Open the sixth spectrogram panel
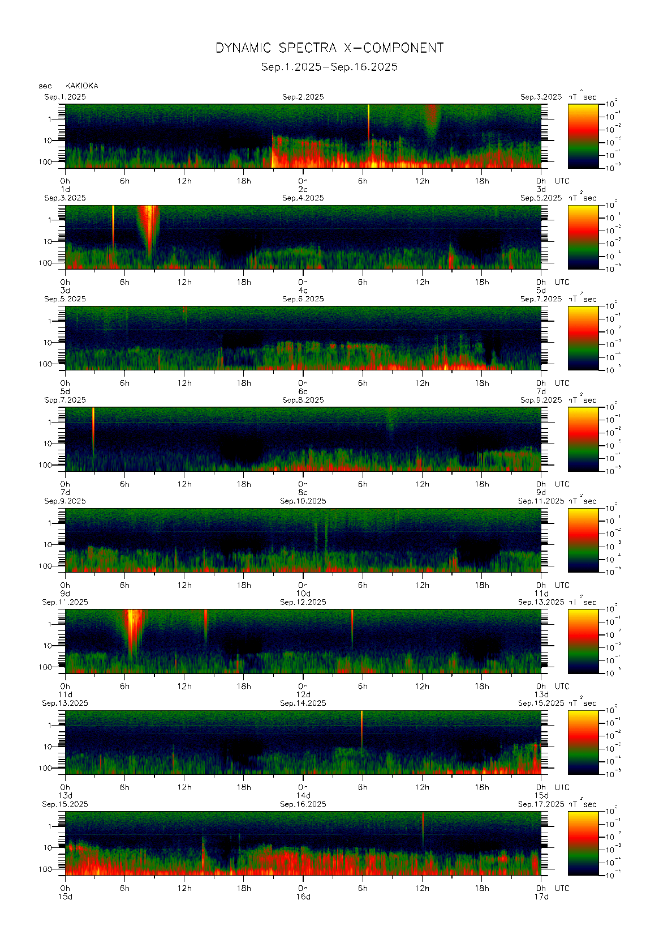This screenshot has width=659, height=951. click(x=303, y=641)
